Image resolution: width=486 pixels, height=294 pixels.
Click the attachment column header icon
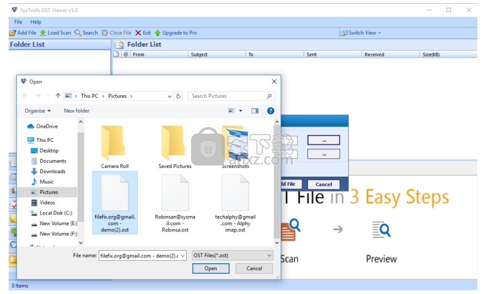point(126,54)
